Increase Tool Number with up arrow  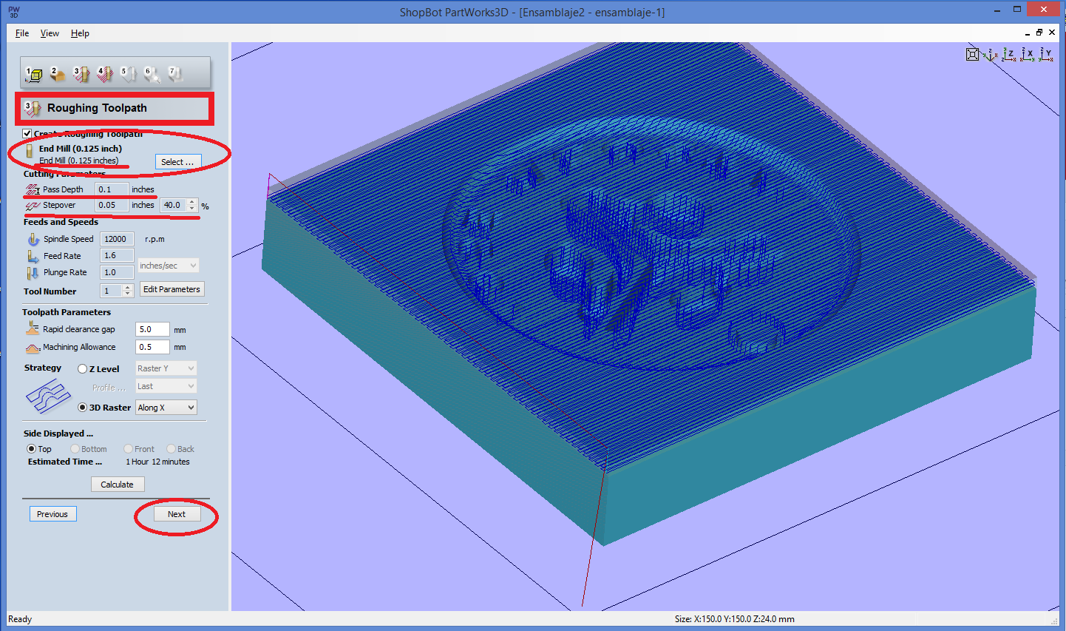[x=128, y=288]
